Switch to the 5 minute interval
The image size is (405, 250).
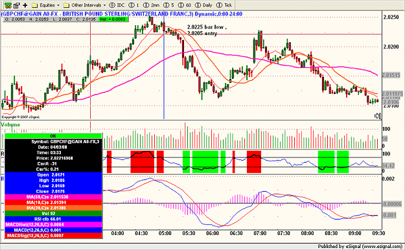tap(169, 5)
